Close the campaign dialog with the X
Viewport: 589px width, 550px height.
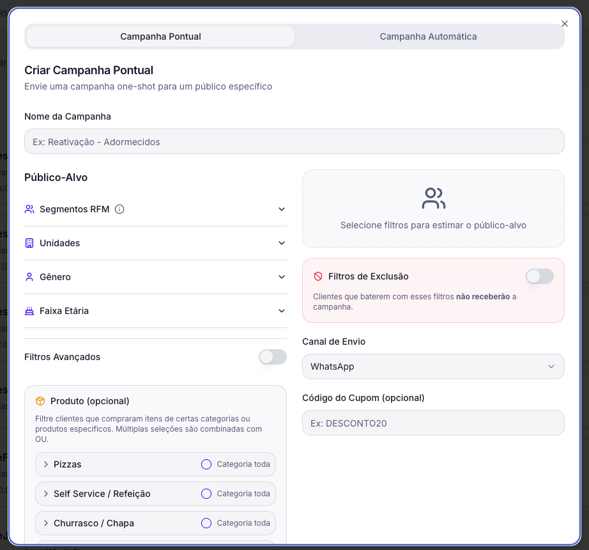[x=565, y=24]
